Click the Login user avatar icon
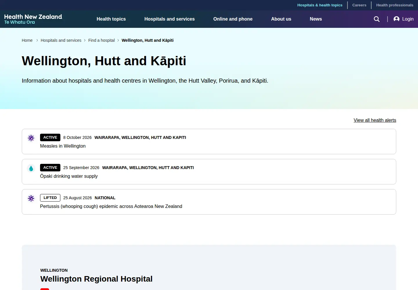This screenshot has height=290, width=418. [397, 19]
